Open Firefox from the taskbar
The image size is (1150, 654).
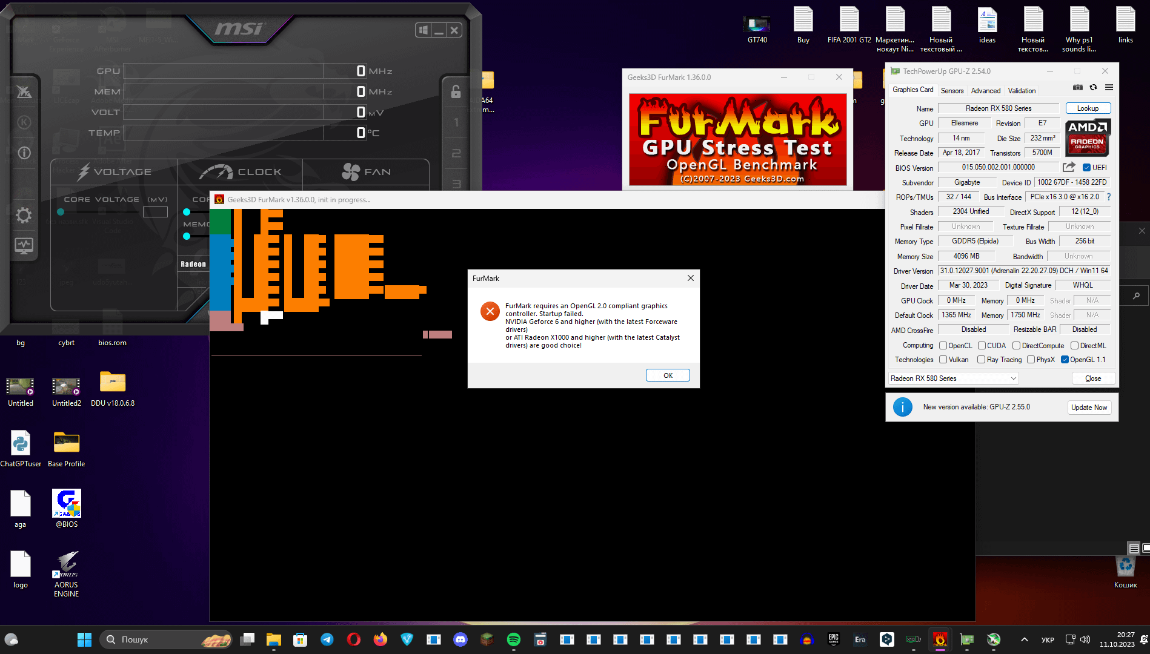point(381,639)
